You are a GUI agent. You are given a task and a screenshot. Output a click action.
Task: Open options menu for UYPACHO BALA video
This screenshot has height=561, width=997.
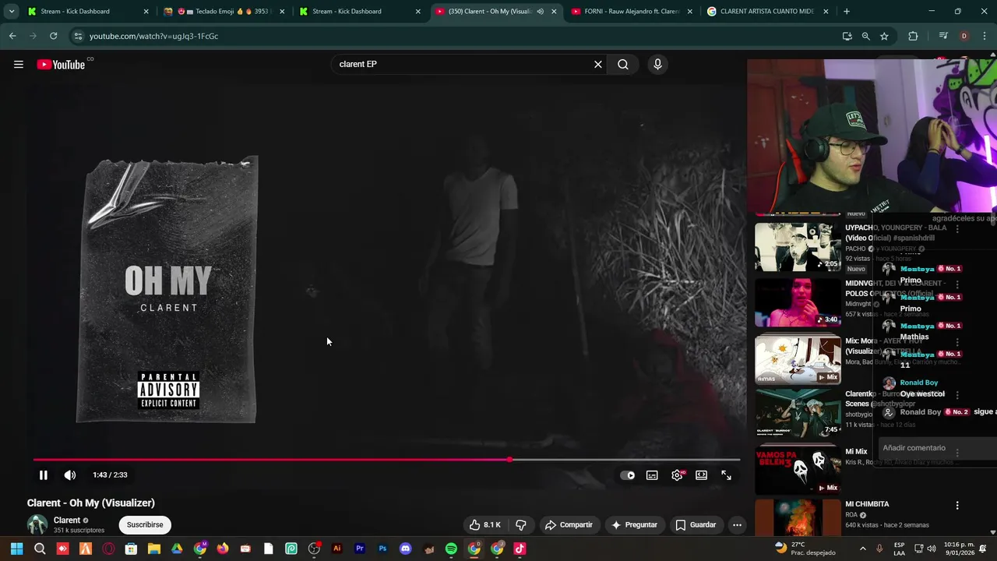click(957, 229)
